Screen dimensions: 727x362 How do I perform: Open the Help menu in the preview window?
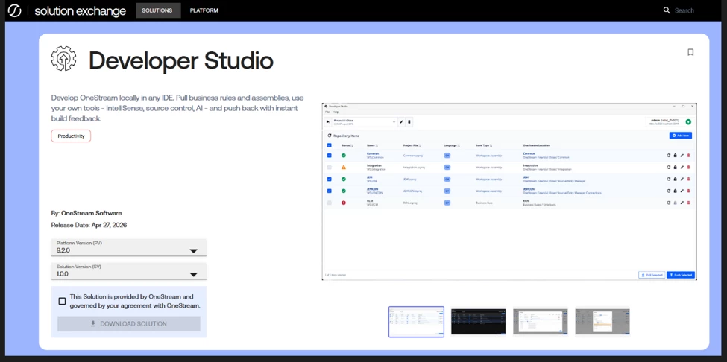[336, 112]
